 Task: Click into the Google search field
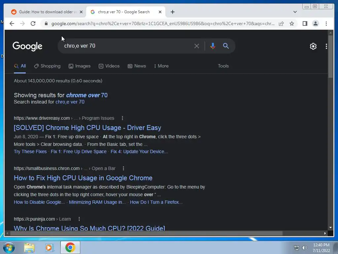click(127, 46)
